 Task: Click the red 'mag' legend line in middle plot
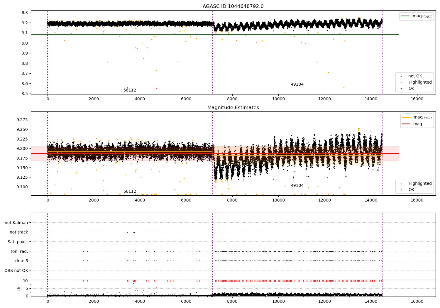pyautogui.click(x=406, y=124)
